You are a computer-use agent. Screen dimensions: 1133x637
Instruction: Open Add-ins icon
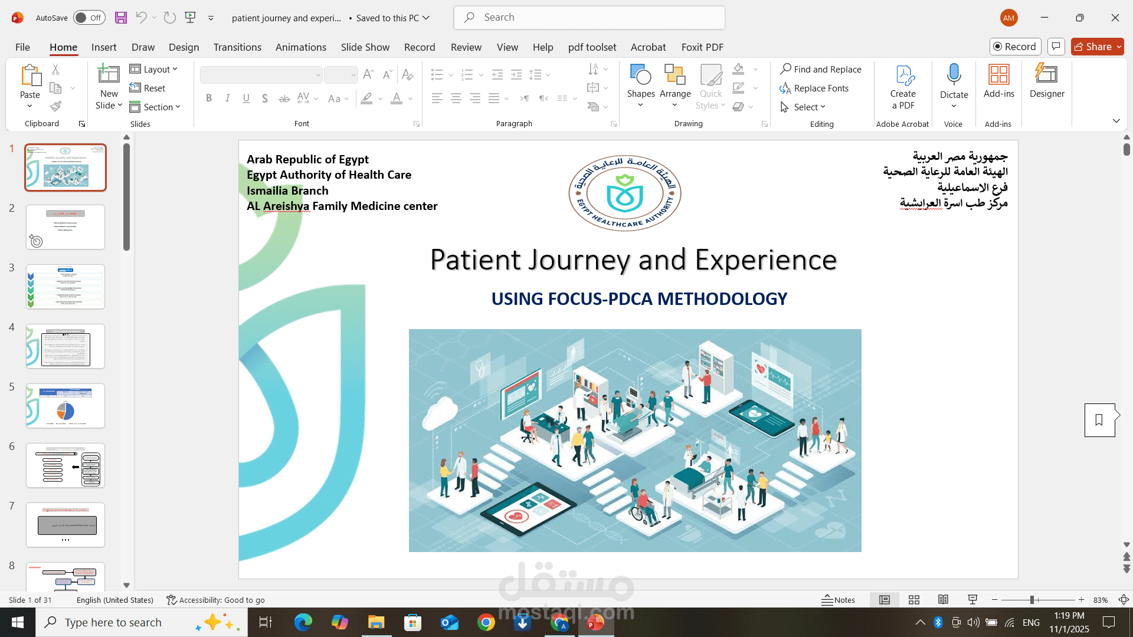point(998,81)
